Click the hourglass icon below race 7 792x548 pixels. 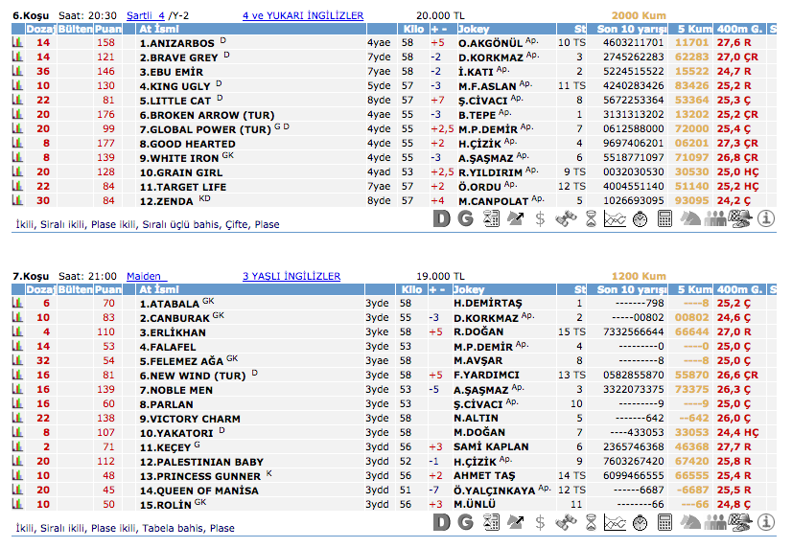click(x=591, y=522)
